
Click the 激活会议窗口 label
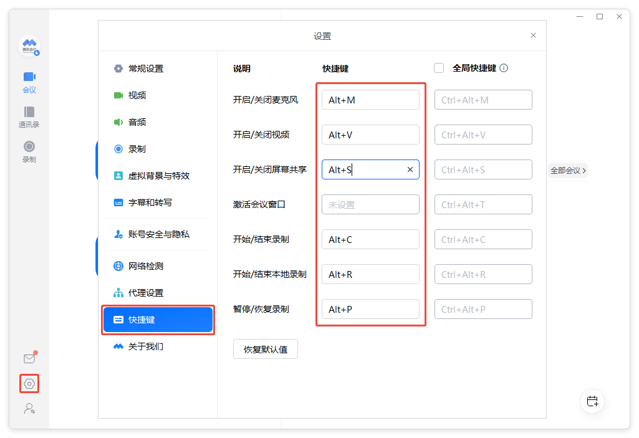pyautogui.click(x=259, y=204)
